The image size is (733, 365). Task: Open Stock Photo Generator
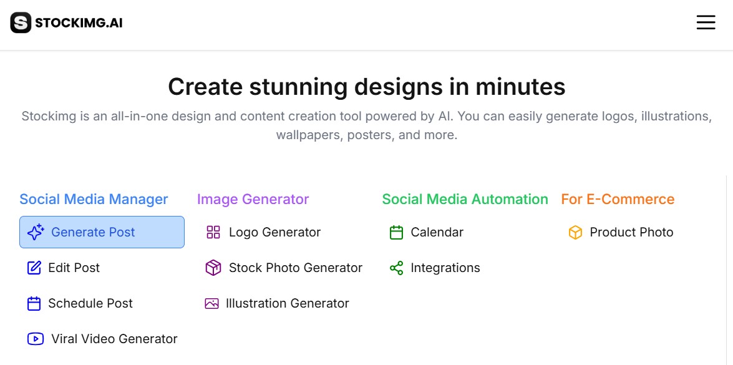click(x=295, y=268)
